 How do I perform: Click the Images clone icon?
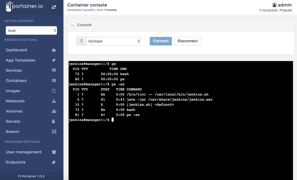coord(54,91)
